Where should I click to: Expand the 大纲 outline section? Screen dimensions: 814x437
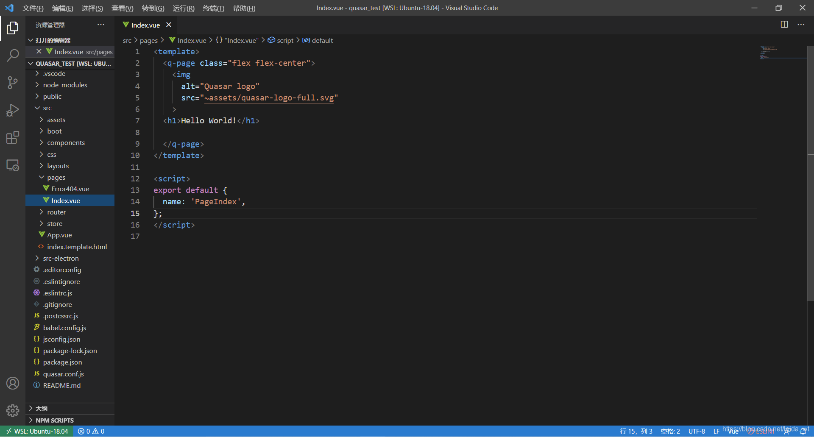pos(70,409)
